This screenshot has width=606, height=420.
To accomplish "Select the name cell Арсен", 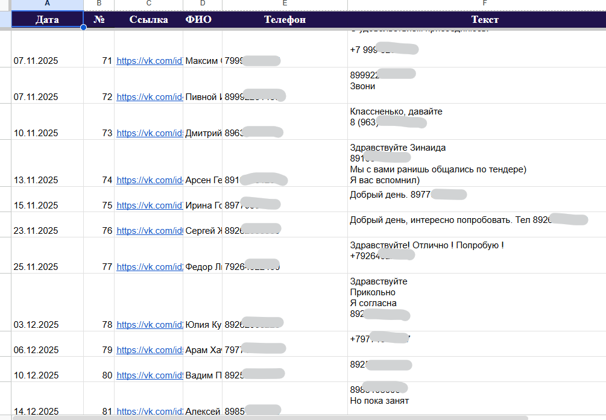I will click(203, 163).
